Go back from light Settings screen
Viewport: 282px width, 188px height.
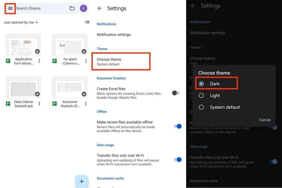tap(100, 8)
